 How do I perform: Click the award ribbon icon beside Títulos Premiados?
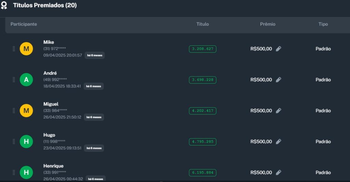(4, 5)
